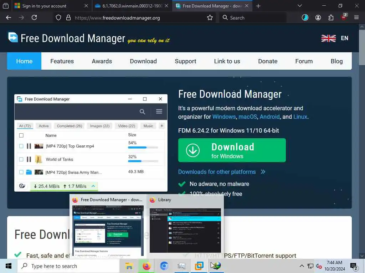This screenshot has height=273, width=365.
Task: Open the uBlock extension icon with badge
Action: tap(344, 17)
